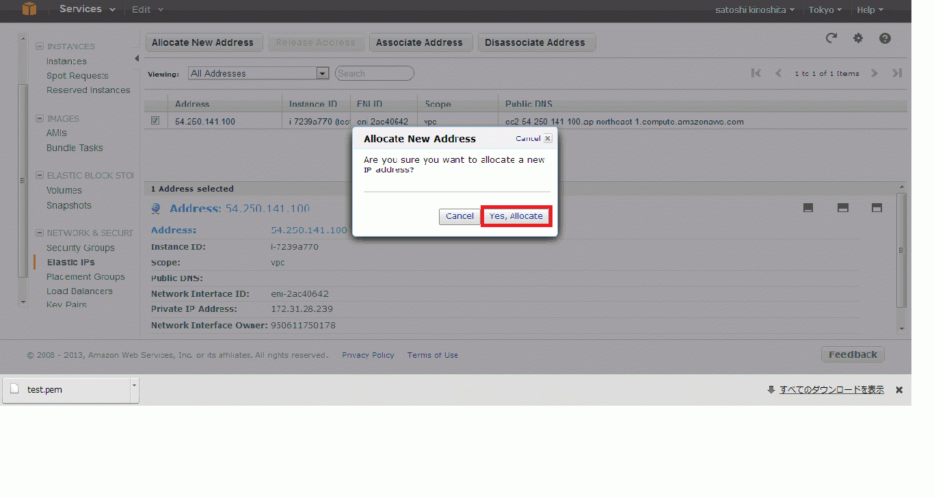Open Load Balancers in sidebar
Screen dimensions: 934x498
tap(79, 291)
